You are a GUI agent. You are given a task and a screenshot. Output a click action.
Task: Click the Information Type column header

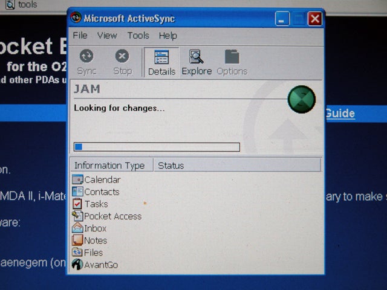pos(112,165)
